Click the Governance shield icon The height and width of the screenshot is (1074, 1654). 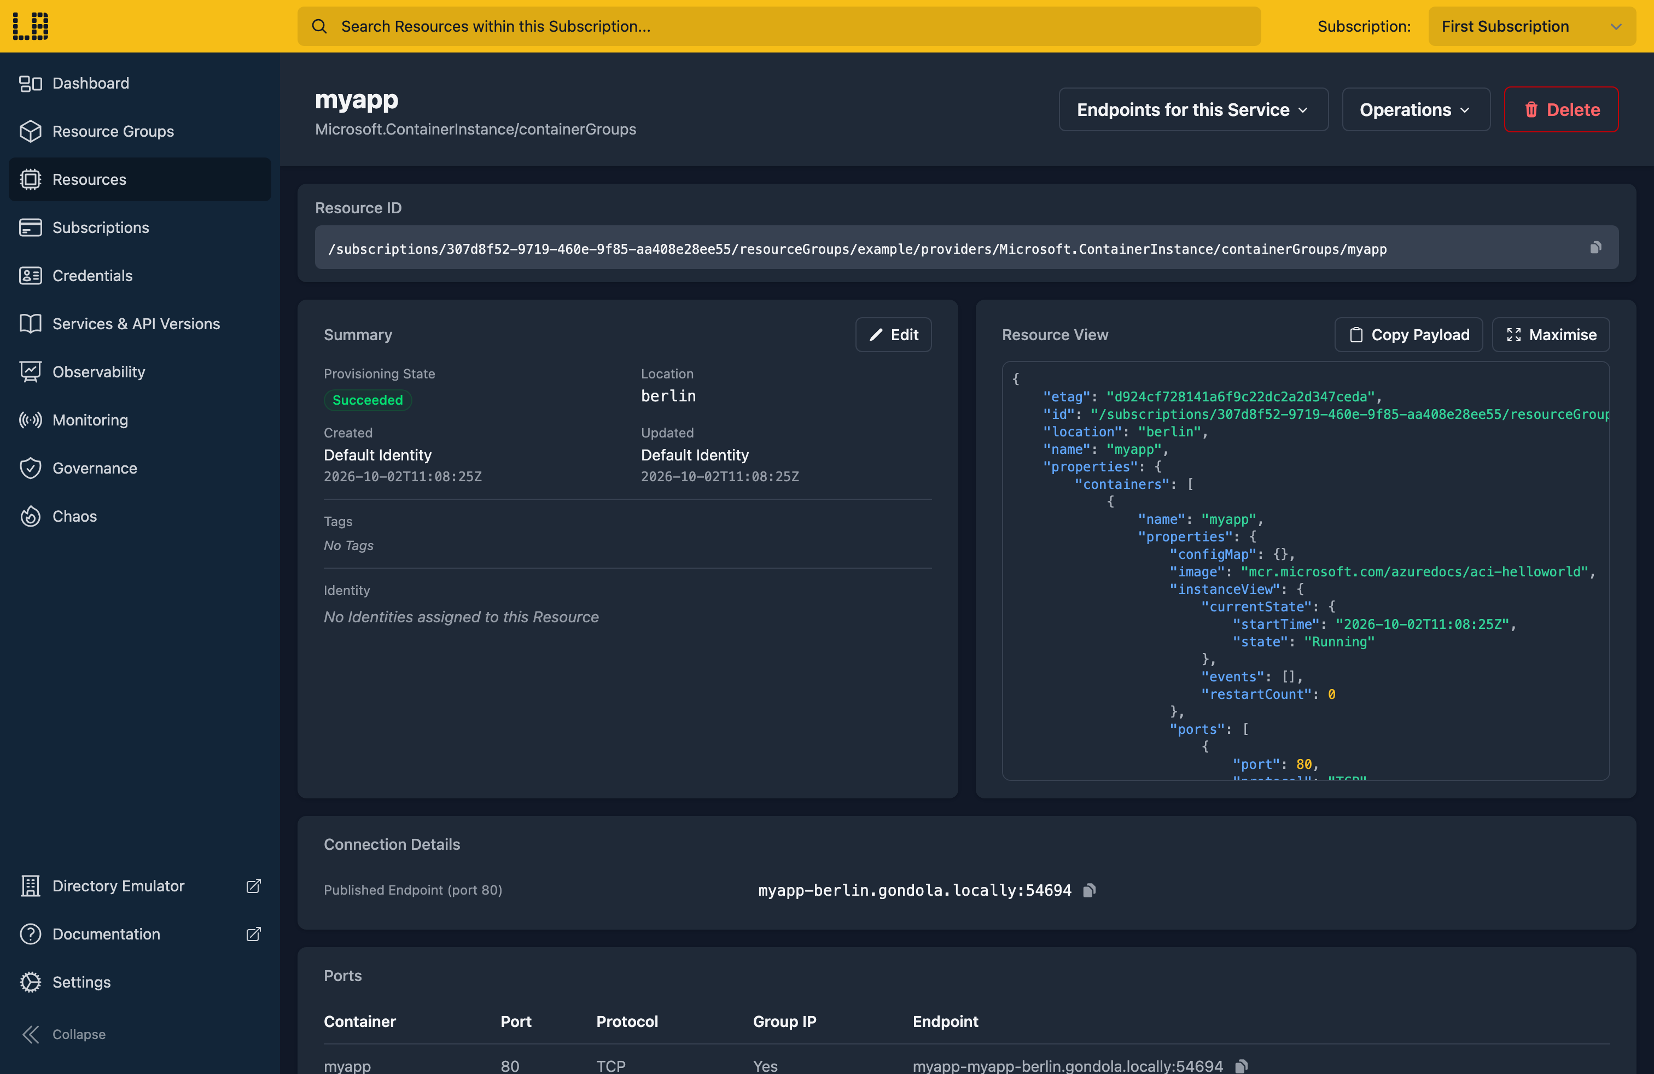[x=31, y=468]
